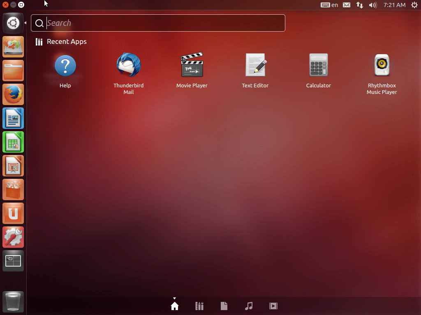Viewport: 421px width, 315px height.
Task: Open LibreOffice Impress from the launcher
Action: click(x=13, y=166)
